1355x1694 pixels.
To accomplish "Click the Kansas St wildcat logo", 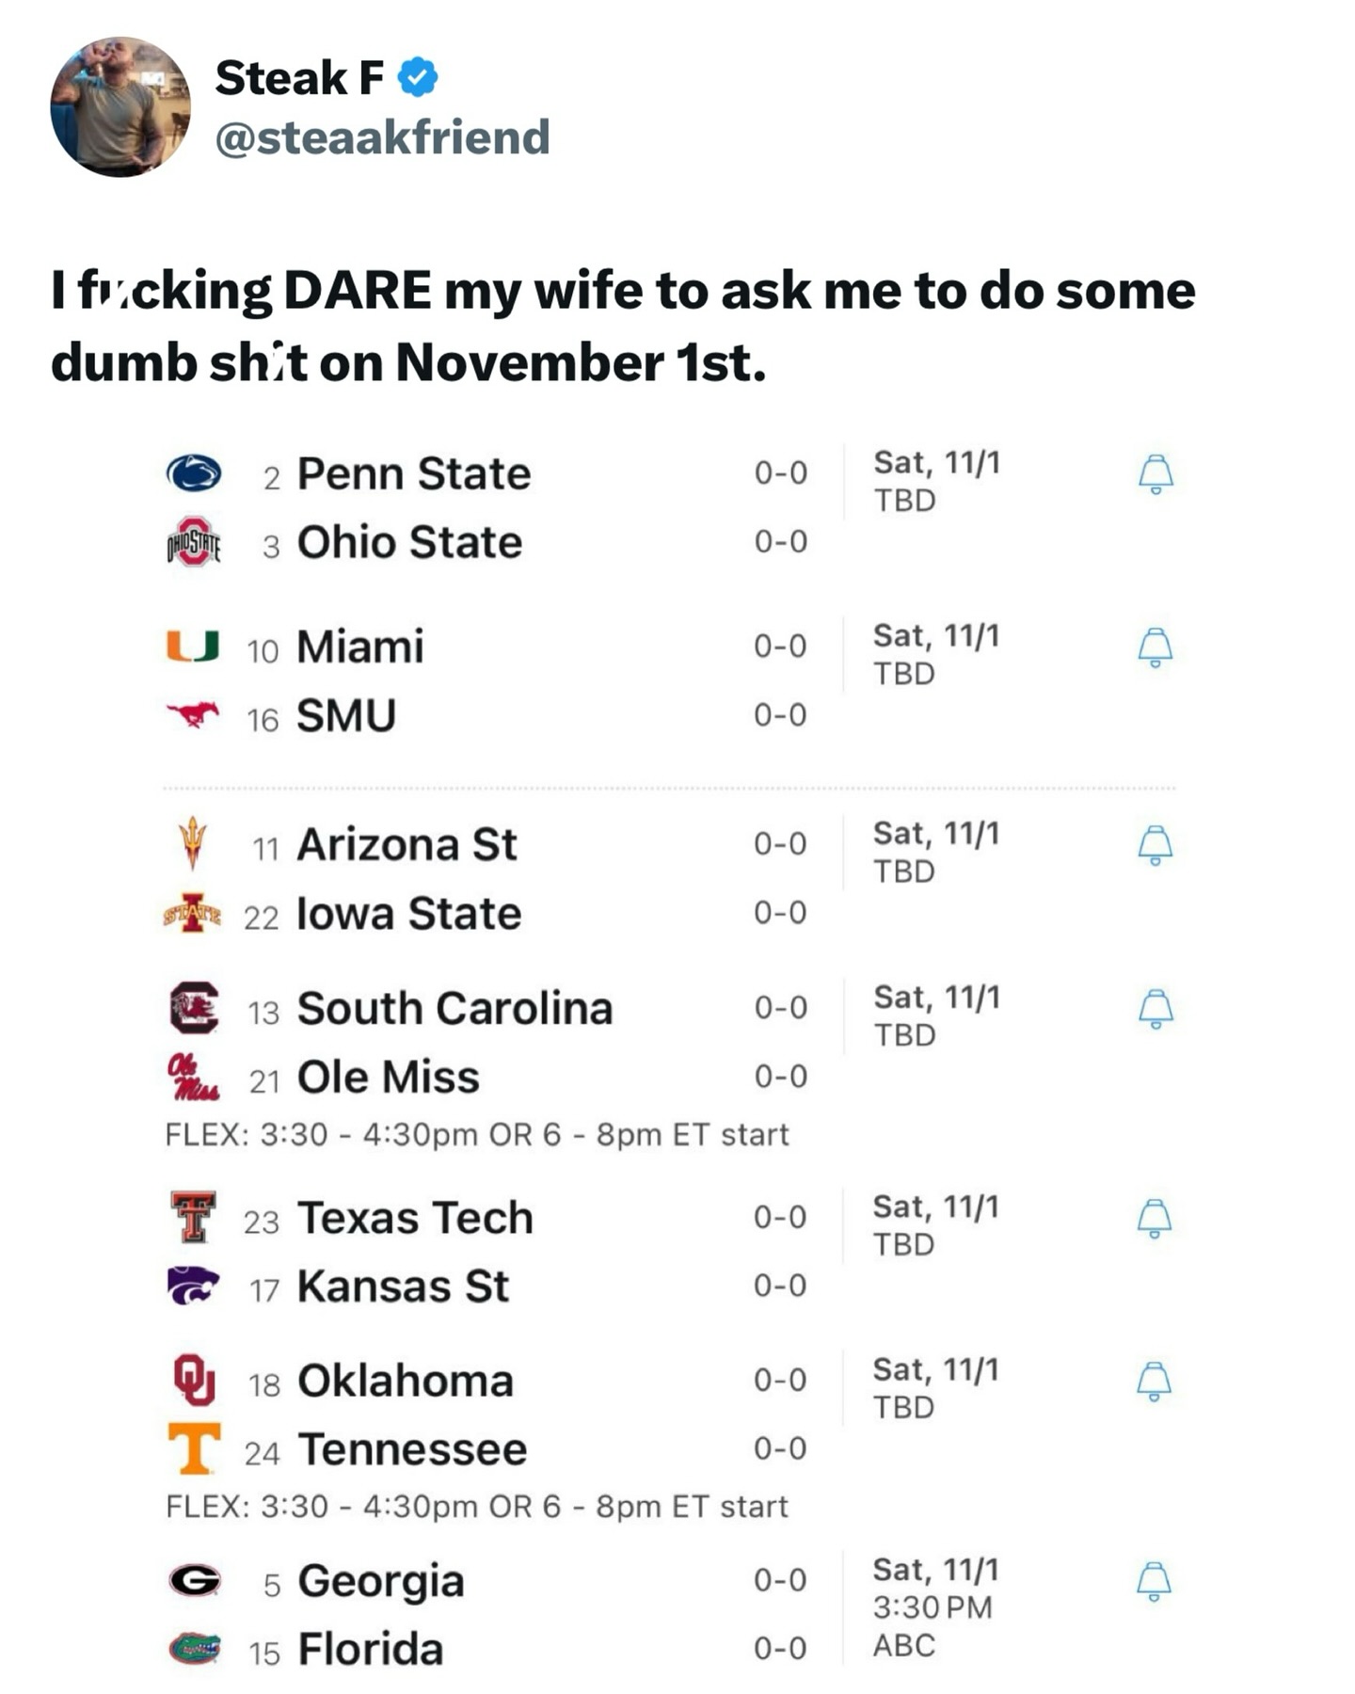I will pos(193,1286).
